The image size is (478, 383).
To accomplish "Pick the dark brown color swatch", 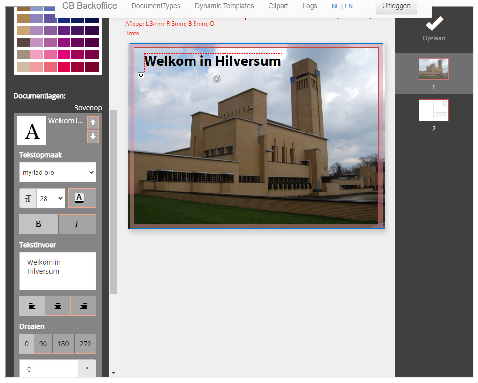I will (23, 43).
